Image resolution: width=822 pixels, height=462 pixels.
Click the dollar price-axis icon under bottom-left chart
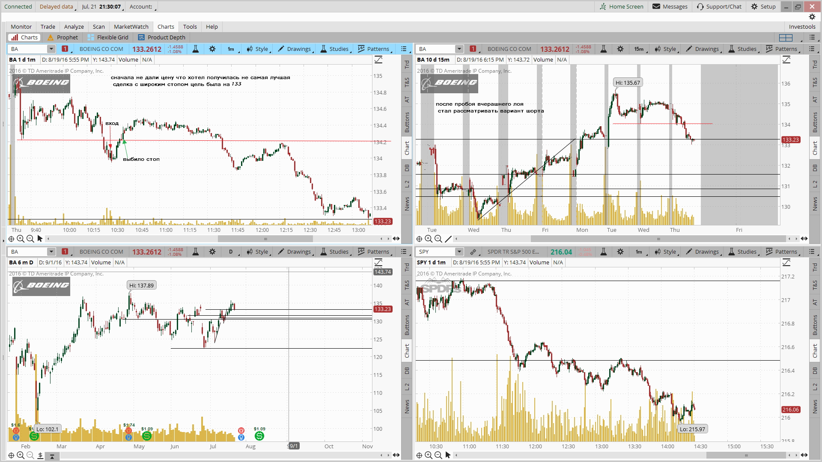(40, 455)
